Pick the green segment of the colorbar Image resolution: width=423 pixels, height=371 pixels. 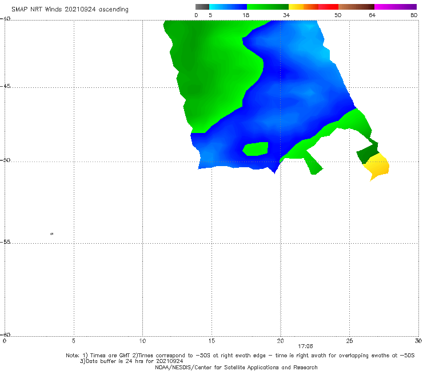pos(268,7)
